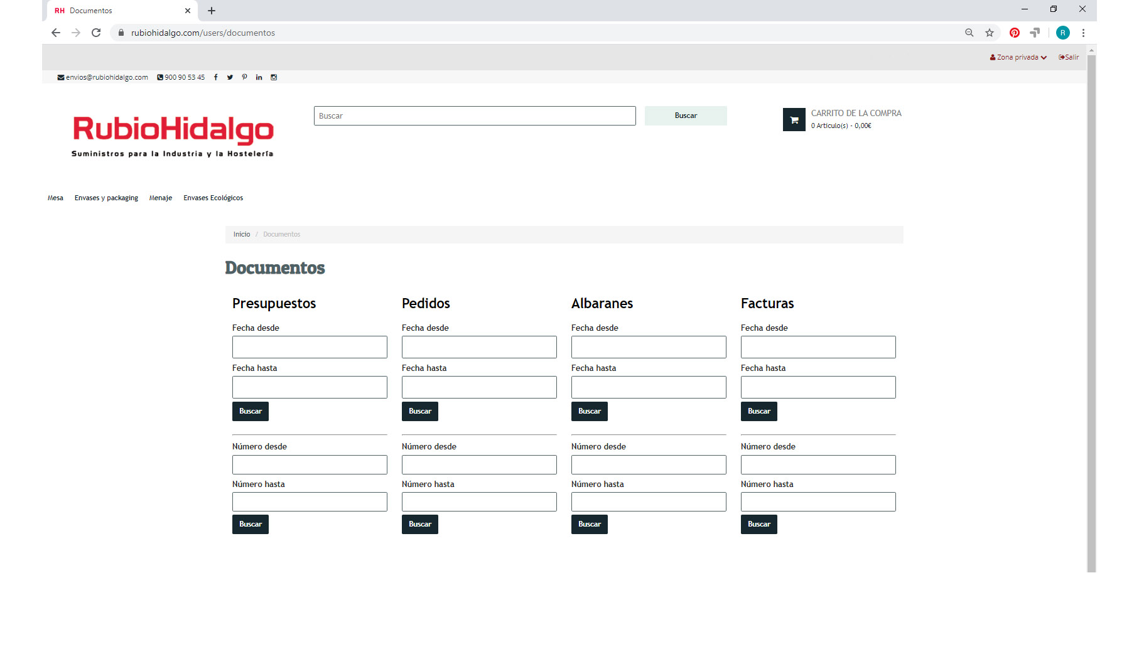Screen dimensions: 1139x659
Task: Focus Facturas Fecha desde field
Action: point(818,347)
